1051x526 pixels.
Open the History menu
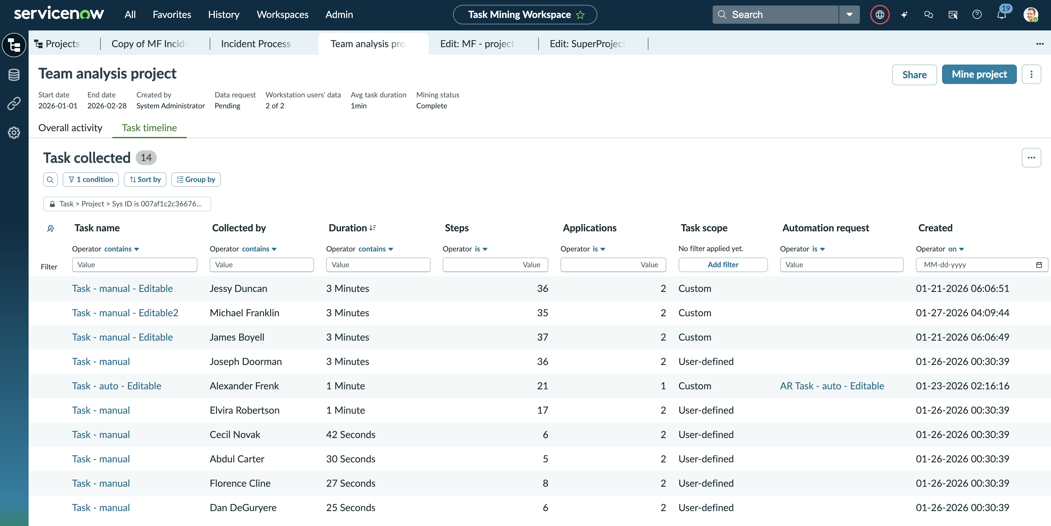coord(224,15)
